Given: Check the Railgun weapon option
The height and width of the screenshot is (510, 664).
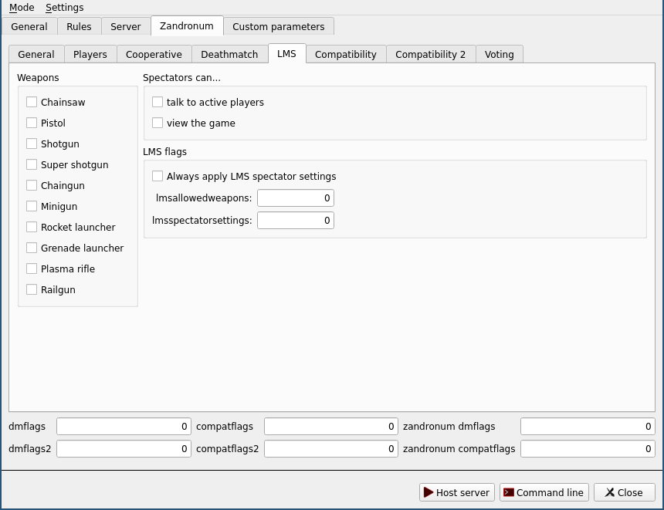Looking at the screenshot, I should click(x=32, y=289).
